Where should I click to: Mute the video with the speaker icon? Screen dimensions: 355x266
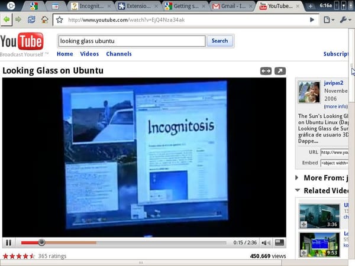click(266, 243)
